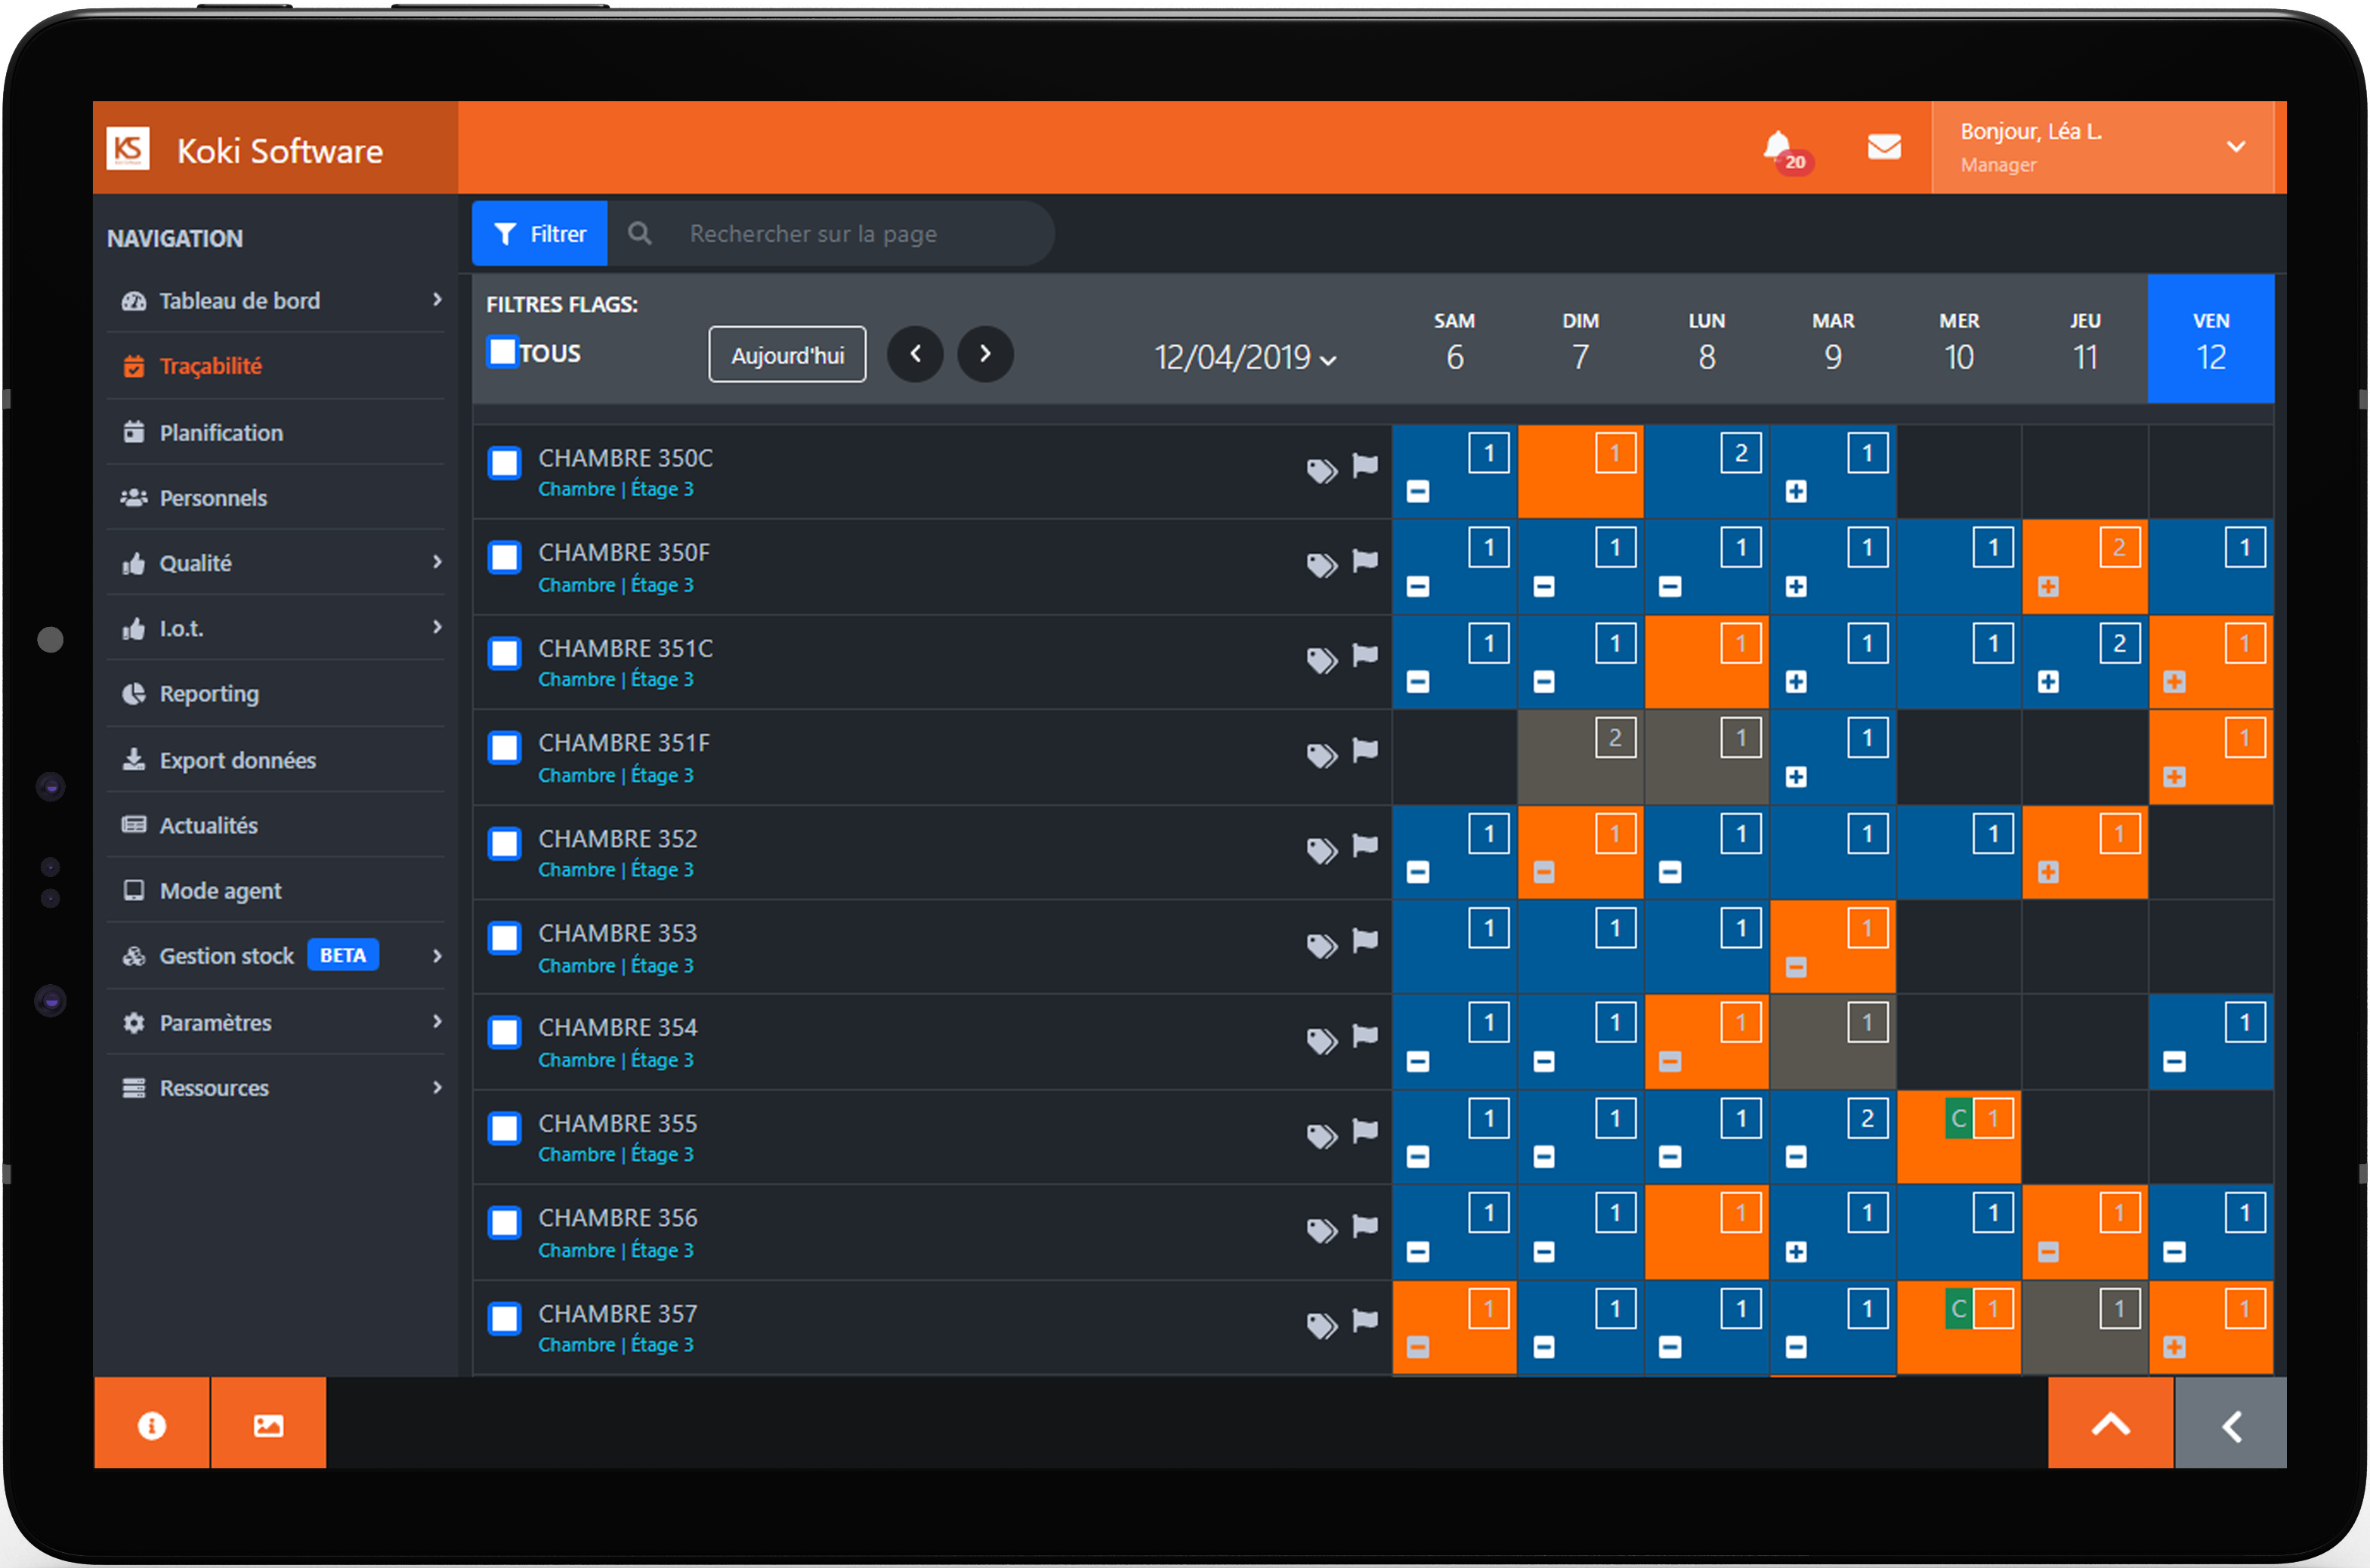Open the 12/04/2019 date dropdown
This screenshot has height=1568, width=2370.
pyautogui.click(x=1244, y=358)
